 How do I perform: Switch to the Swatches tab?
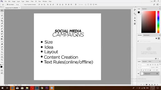click(144, 9)
